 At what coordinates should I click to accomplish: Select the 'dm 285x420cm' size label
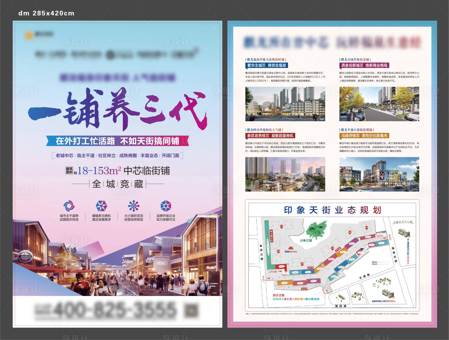coord(46,13)
